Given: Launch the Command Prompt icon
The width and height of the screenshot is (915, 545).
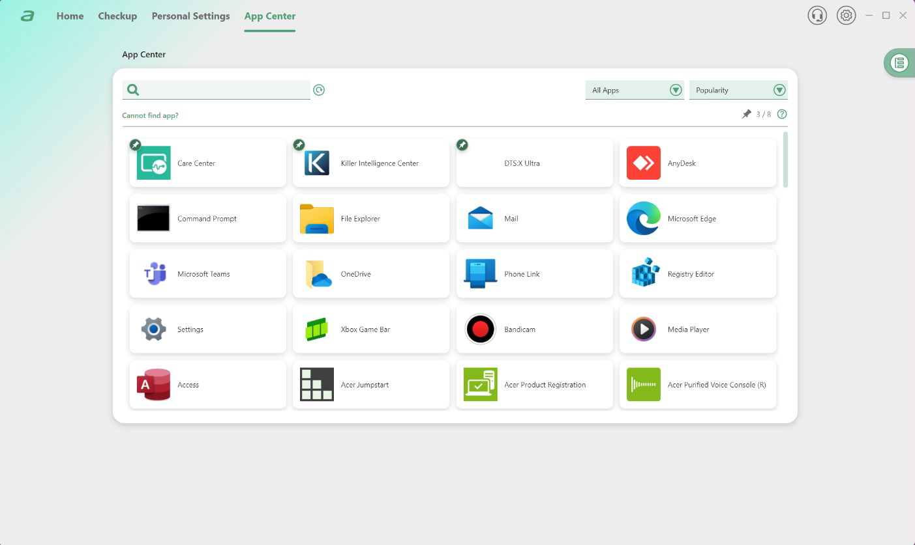Looking at the screenshot, I should coord(153,218).
